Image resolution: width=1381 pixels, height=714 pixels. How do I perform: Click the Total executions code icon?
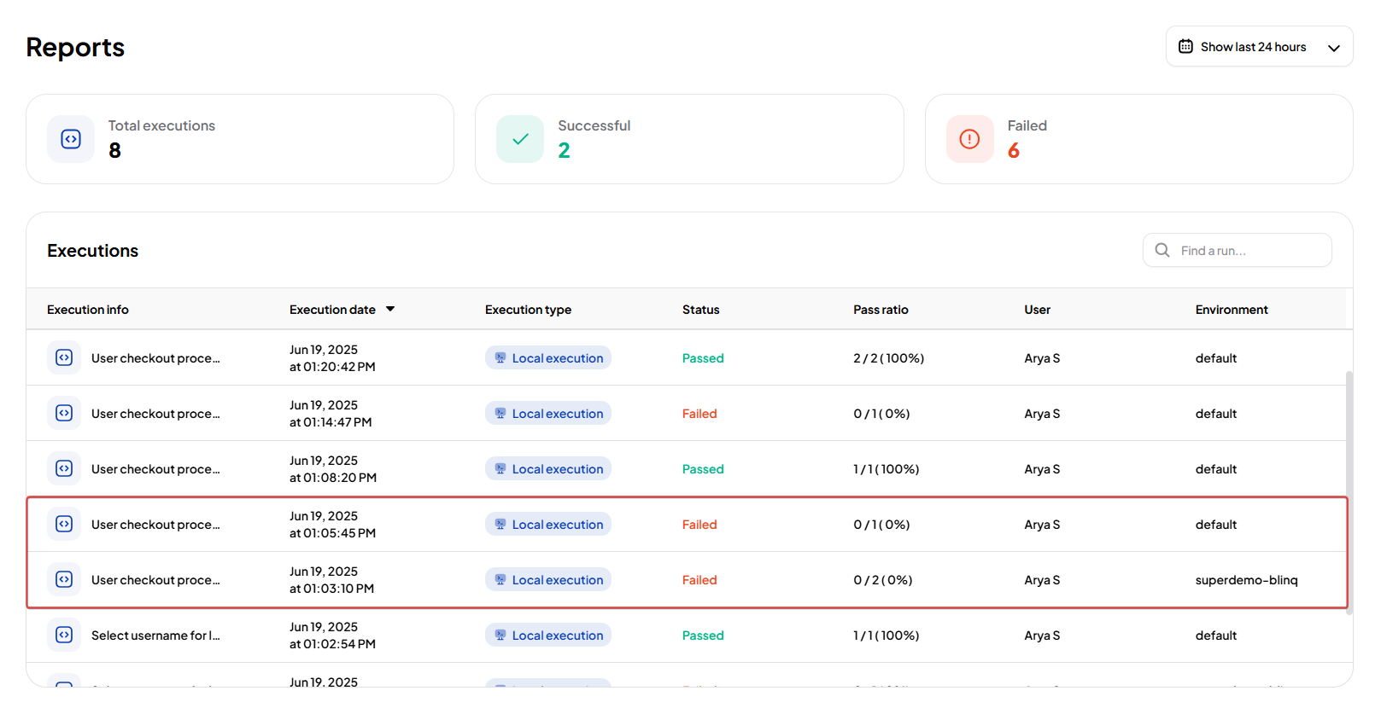[71, 139]
